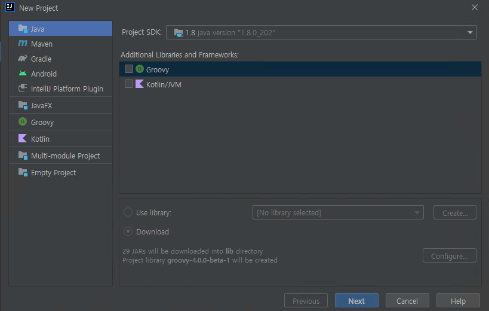Image resolution: width=489 pixels, height=311 pixels.
Task: Click the SDK folder icon in Project SDK field
Action: pyautogui.click(x=179, y=32)
